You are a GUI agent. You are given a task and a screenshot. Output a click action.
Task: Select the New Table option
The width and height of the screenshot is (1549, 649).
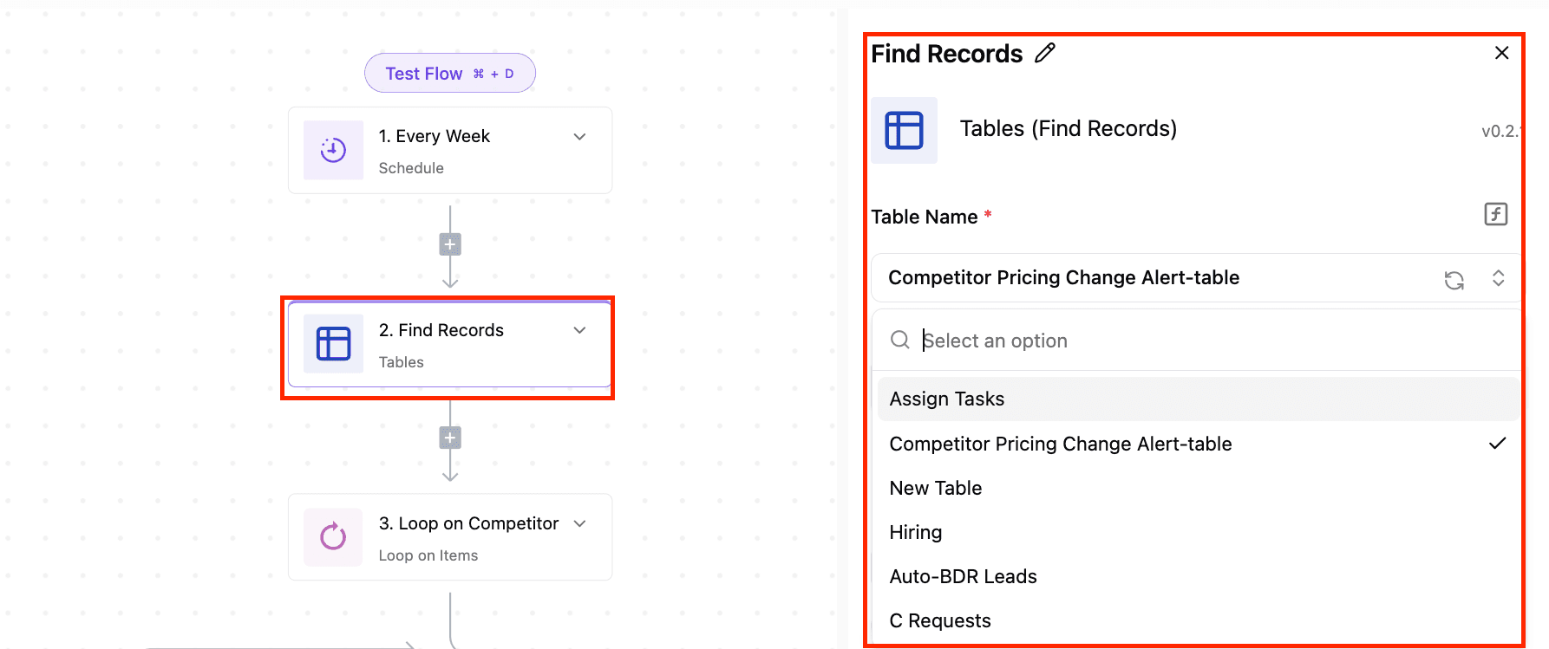coord(935,488)
